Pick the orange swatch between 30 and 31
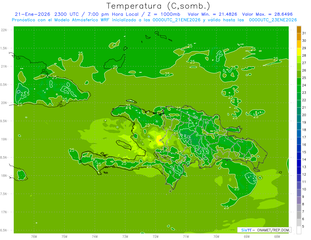Viewport: 311px width, 240px height. [x=299, y=37]
